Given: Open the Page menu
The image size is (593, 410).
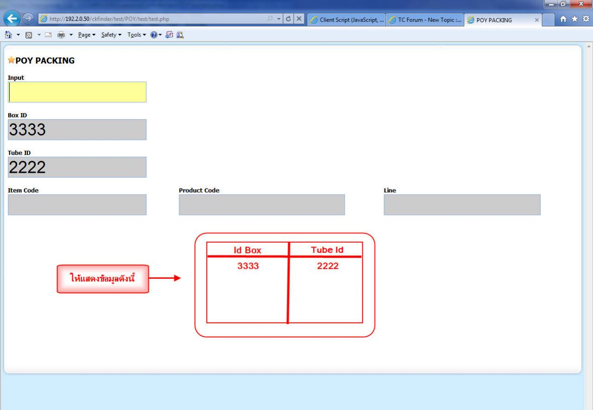Looking at the screenshot, I should [x=87, y=35].
